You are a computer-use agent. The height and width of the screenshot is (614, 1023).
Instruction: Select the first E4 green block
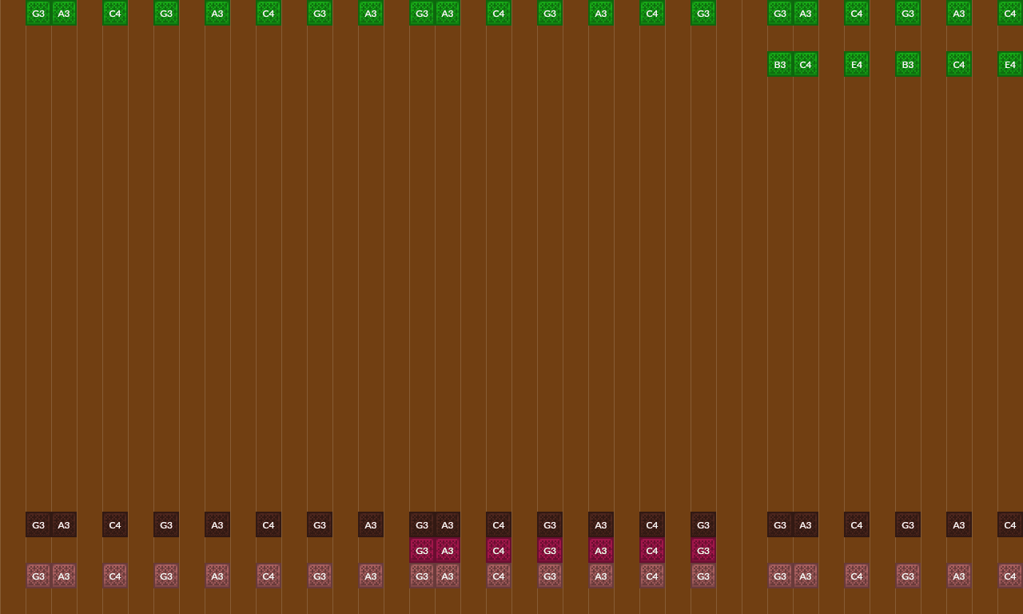857,64
